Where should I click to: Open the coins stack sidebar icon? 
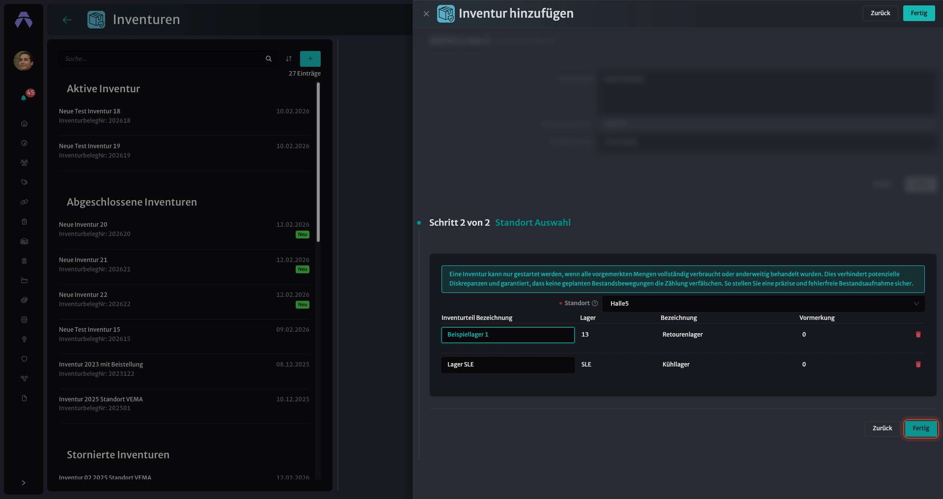(24, 300)
